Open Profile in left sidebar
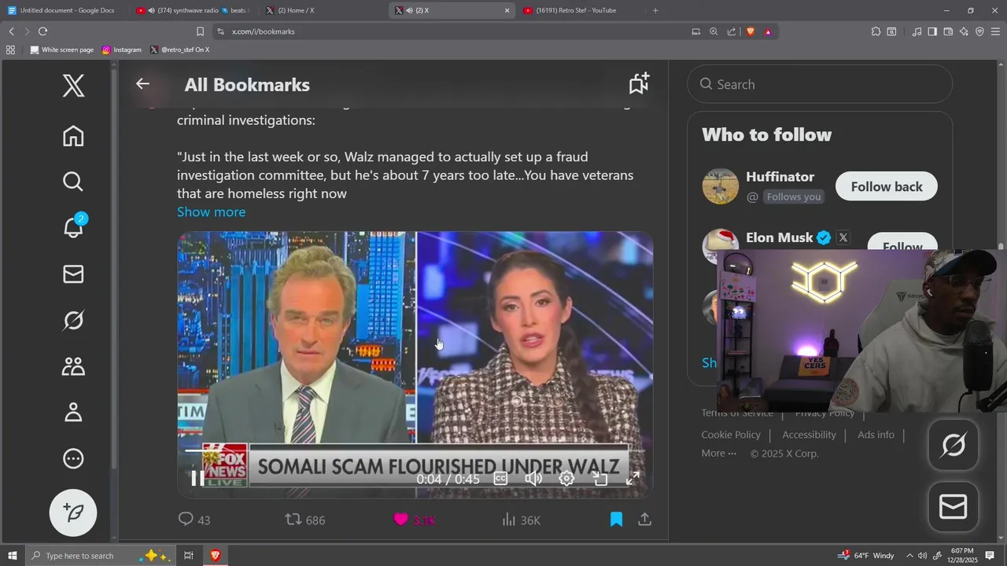Screen dimensions: 1007x566 (73, 412)
